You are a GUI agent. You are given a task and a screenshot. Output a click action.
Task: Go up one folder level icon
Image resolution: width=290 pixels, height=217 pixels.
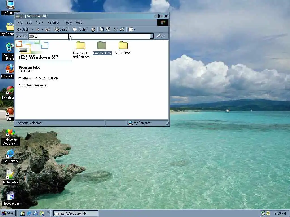tap(48, 29)
